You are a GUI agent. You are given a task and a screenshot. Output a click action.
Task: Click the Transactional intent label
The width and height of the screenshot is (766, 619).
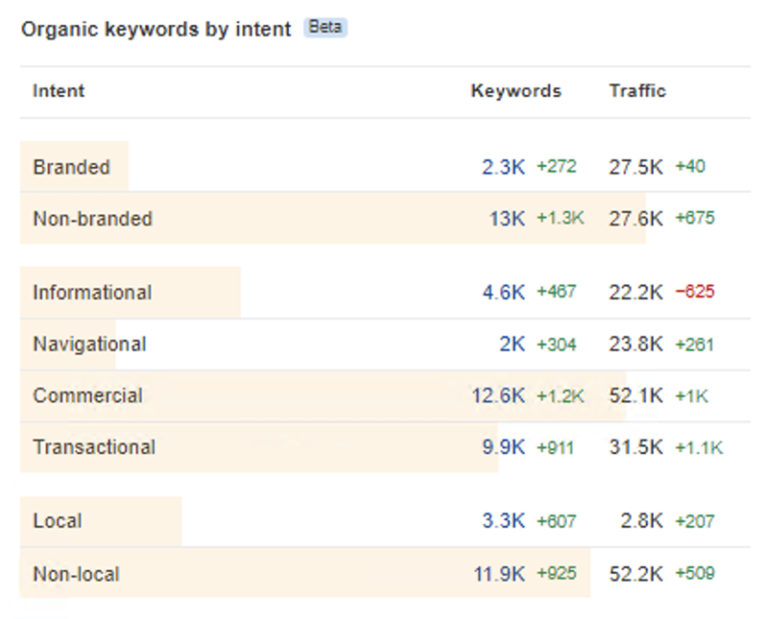[x=95, y=447]
